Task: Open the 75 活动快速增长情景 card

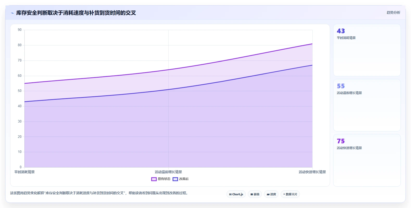Action: click(x=367, y=160)
